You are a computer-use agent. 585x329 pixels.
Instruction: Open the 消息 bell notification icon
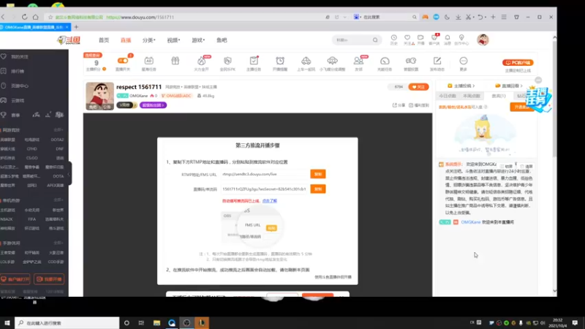448,39
